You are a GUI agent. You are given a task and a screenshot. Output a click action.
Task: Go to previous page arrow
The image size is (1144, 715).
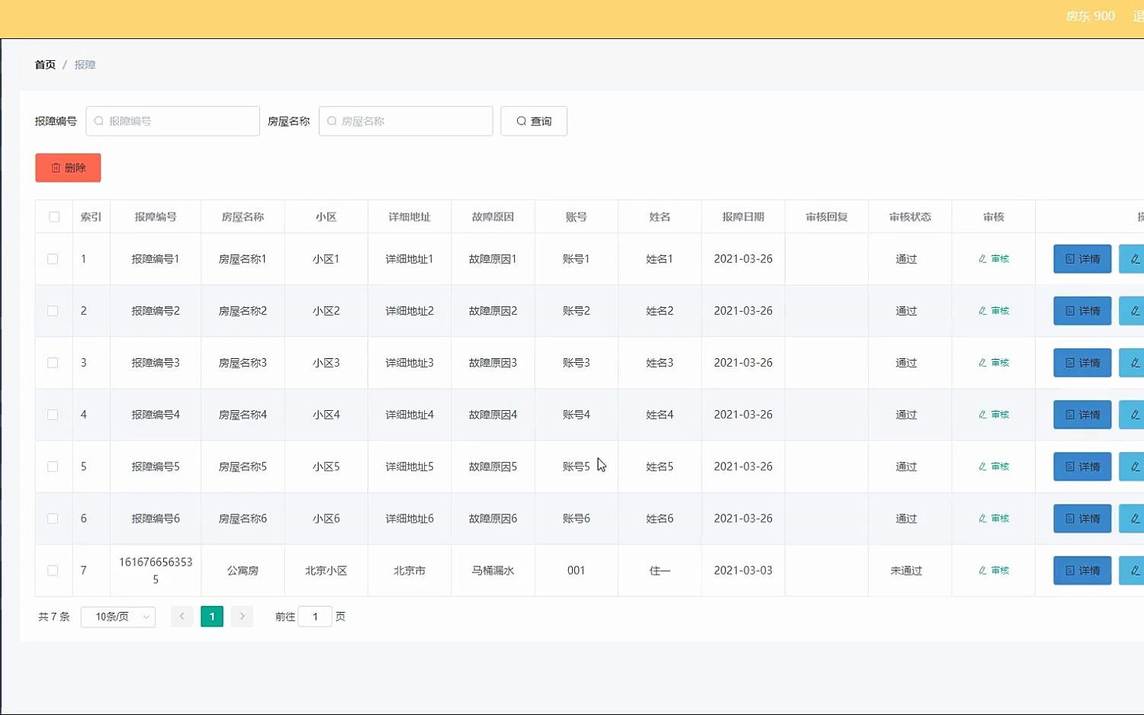[182, 616]
